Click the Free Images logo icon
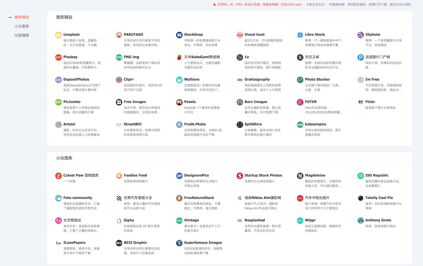This screenshot has height=266, width=423. [119, 102]
